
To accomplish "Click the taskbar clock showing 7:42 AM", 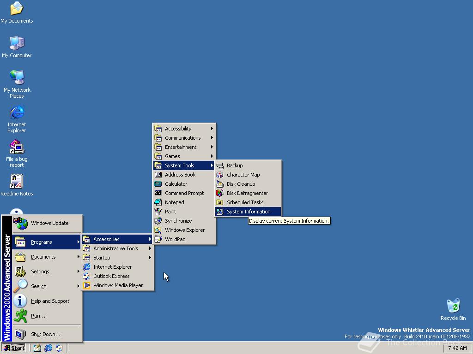I will [457, 348].
